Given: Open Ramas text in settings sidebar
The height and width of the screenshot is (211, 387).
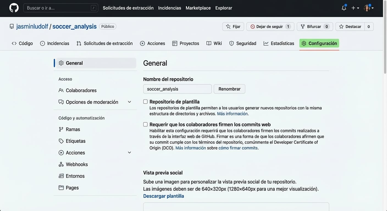Looking at the screenshot, I should (x=73, y=129).
